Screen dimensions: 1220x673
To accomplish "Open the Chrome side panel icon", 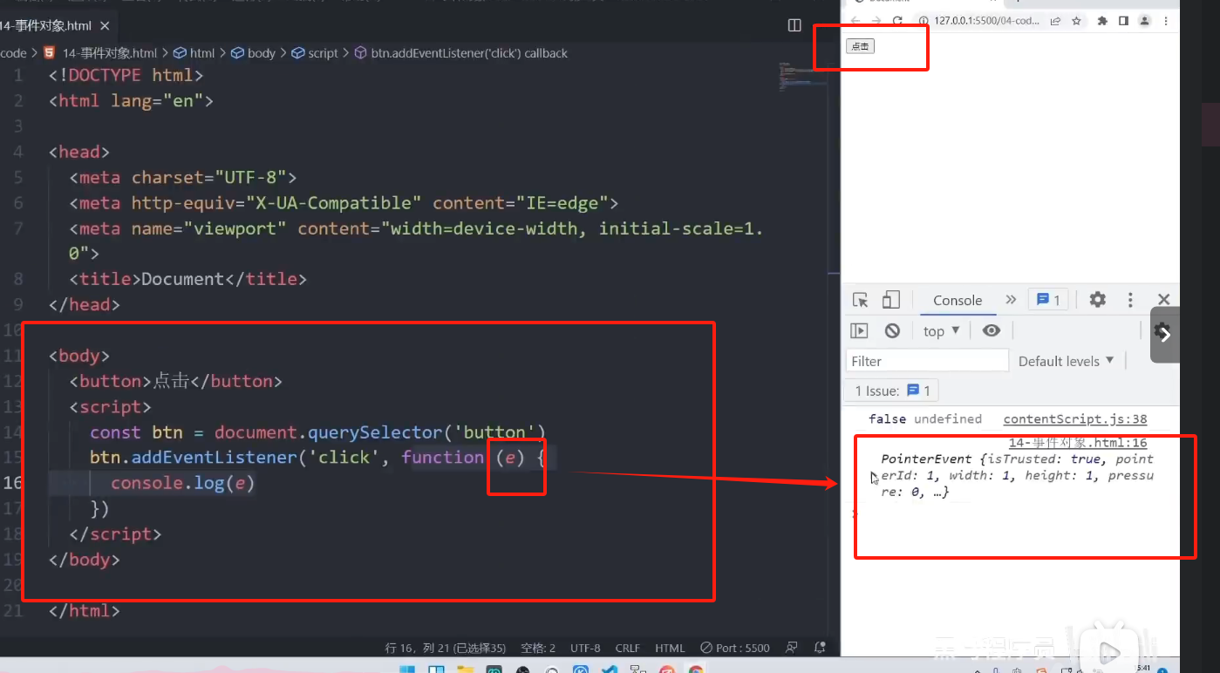I will 1123,21.
